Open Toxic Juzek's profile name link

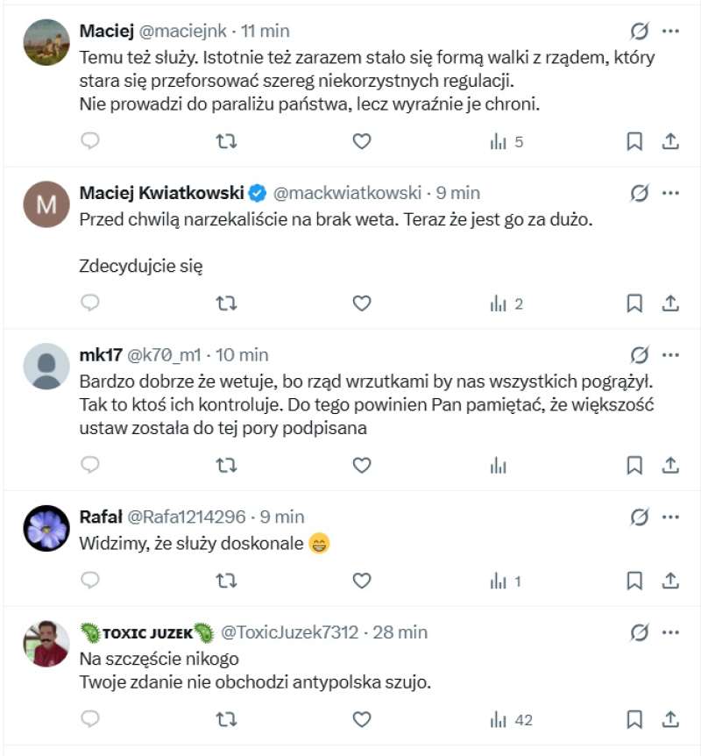click(146, 631)
